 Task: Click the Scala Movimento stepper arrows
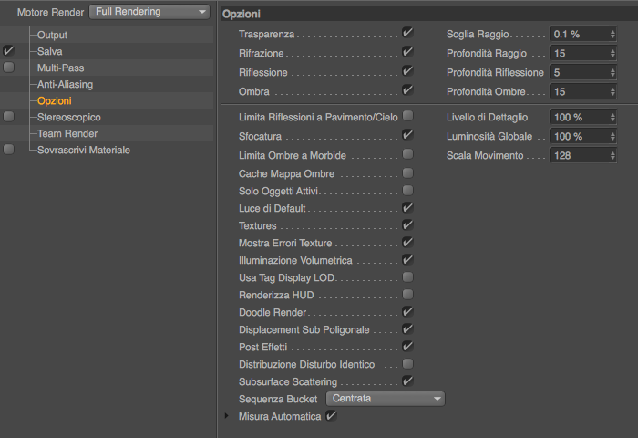click(611, 155)
